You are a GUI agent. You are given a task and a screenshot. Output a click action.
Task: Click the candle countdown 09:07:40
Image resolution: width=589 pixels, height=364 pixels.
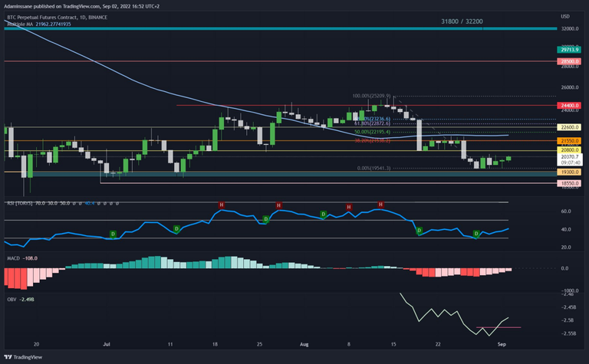(571, 163)
